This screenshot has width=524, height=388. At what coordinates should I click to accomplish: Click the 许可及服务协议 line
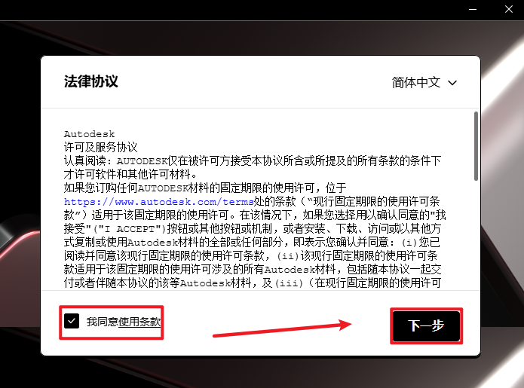[100, 147]
